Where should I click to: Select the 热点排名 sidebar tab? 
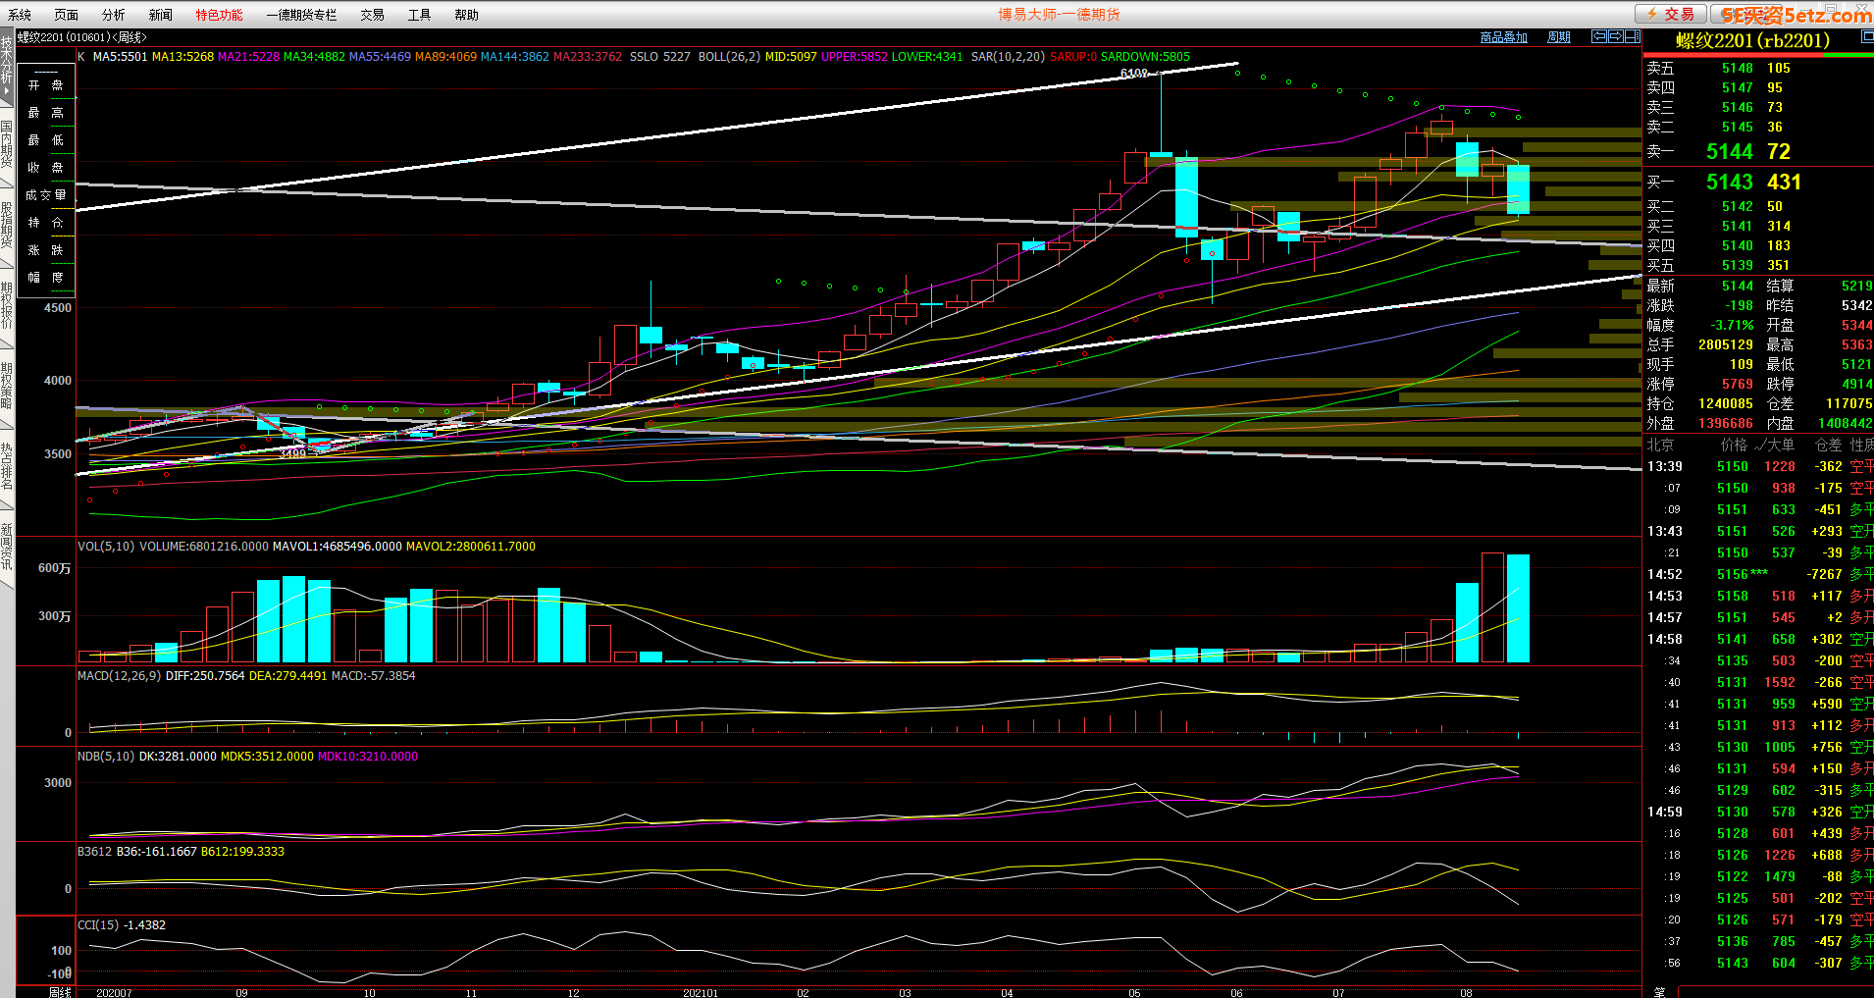tap(7, 466)
